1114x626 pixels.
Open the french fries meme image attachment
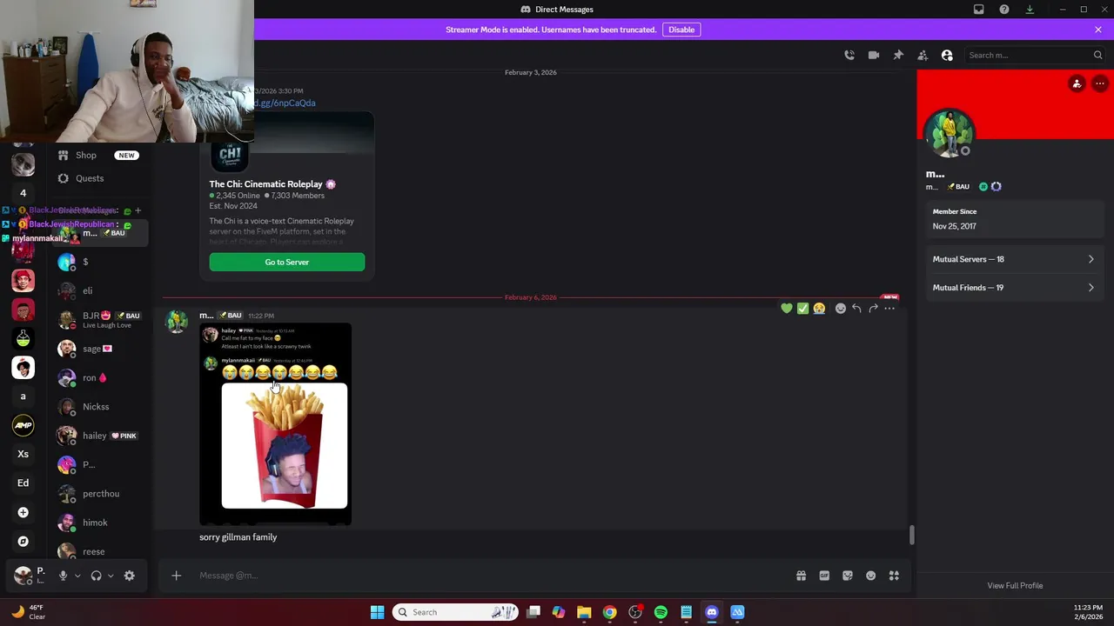click(275, 424)
